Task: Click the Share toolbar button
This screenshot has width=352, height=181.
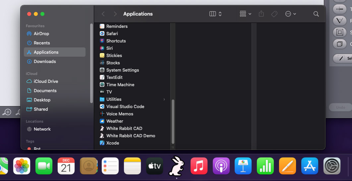Action: (x=261, y=14)
